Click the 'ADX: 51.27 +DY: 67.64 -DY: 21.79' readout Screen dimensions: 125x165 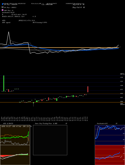click(x=16, y=126)
